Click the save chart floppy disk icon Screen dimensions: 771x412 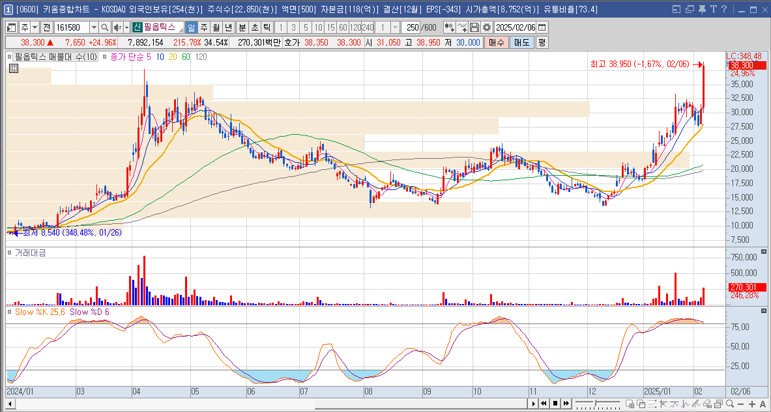[x=474, y=27]
